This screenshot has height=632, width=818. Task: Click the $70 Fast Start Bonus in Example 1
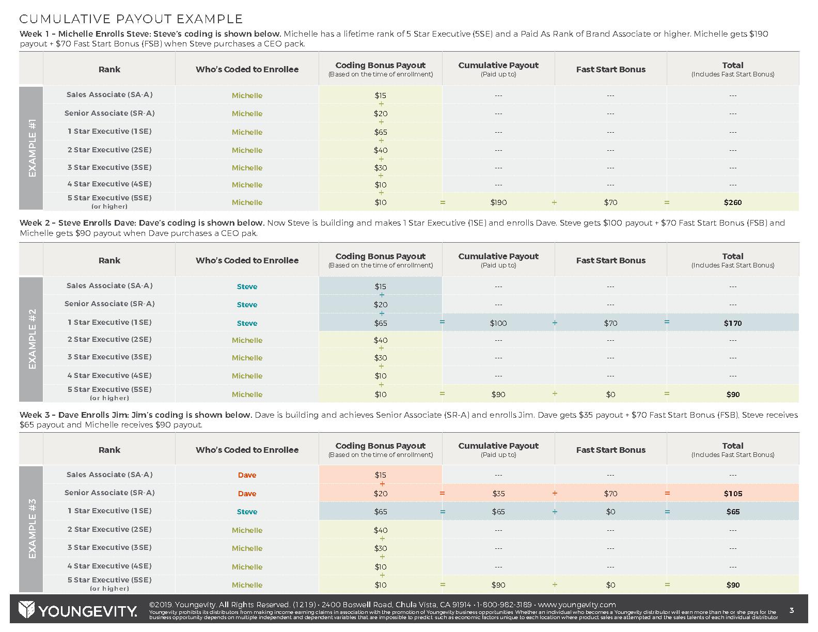click(x=611, y=202)
